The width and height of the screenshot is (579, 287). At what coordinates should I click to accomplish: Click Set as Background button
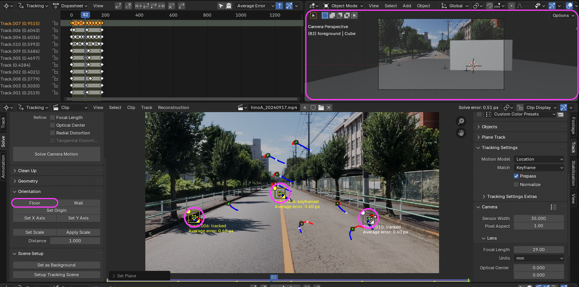[x=56, y=265]
